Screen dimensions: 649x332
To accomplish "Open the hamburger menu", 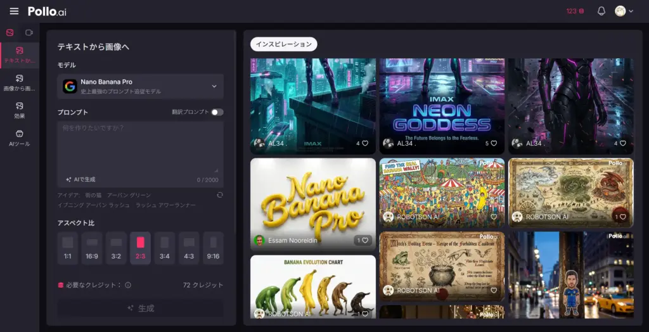I will 14,11.
